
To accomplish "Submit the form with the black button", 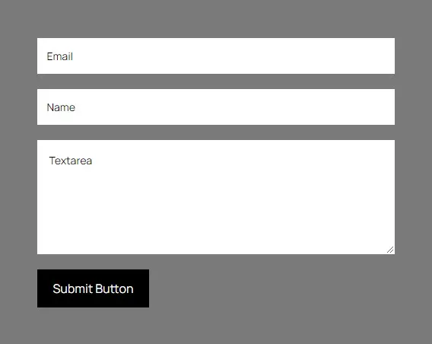I will 93,288.
